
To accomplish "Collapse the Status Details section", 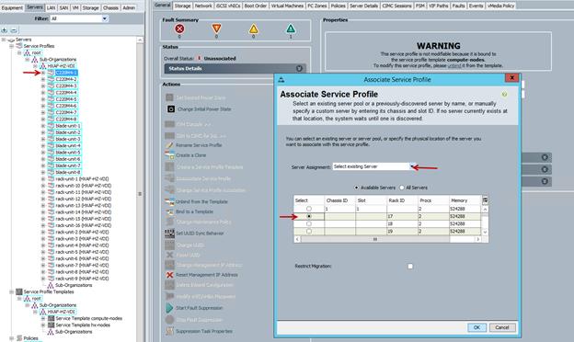I will [299, 68].
